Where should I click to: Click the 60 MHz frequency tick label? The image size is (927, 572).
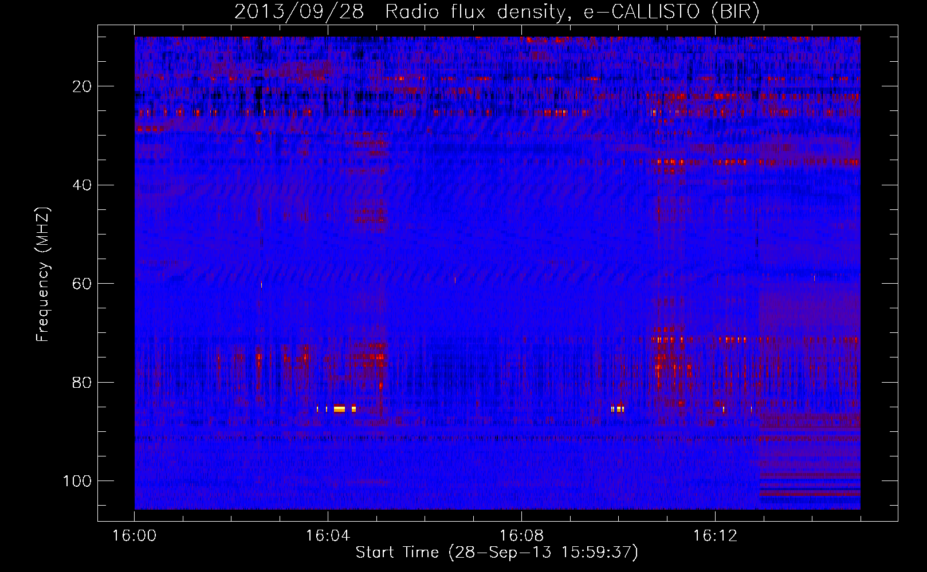pos(83,284)
